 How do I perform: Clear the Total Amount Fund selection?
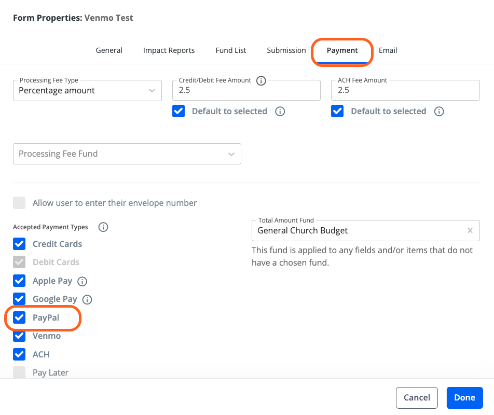coord(470,231)
